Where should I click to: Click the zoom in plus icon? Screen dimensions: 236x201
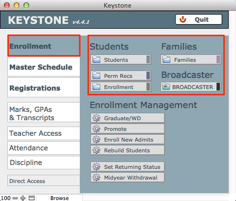click(23, 198)
